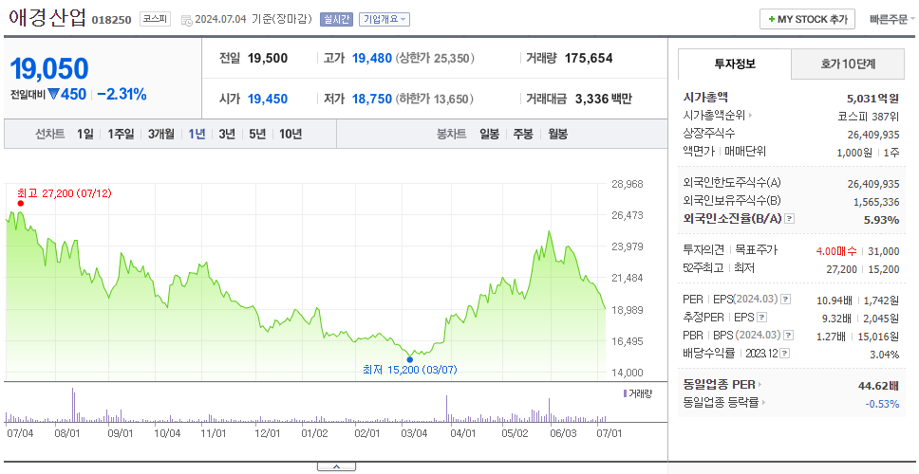The image size is (919, 474).
Task: Click the 시가 value 19,450
Action: [268, 99]
